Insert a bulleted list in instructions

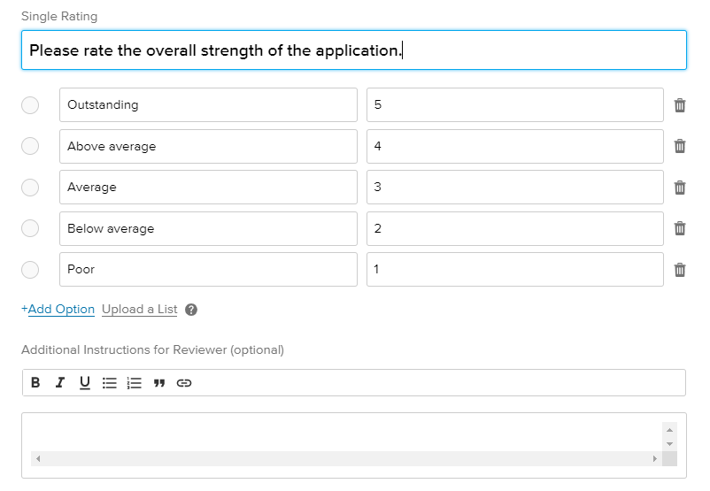click(110, 383)
